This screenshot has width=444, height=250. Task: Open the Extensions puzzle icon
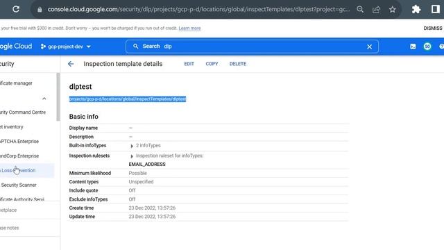coord(416,9)
